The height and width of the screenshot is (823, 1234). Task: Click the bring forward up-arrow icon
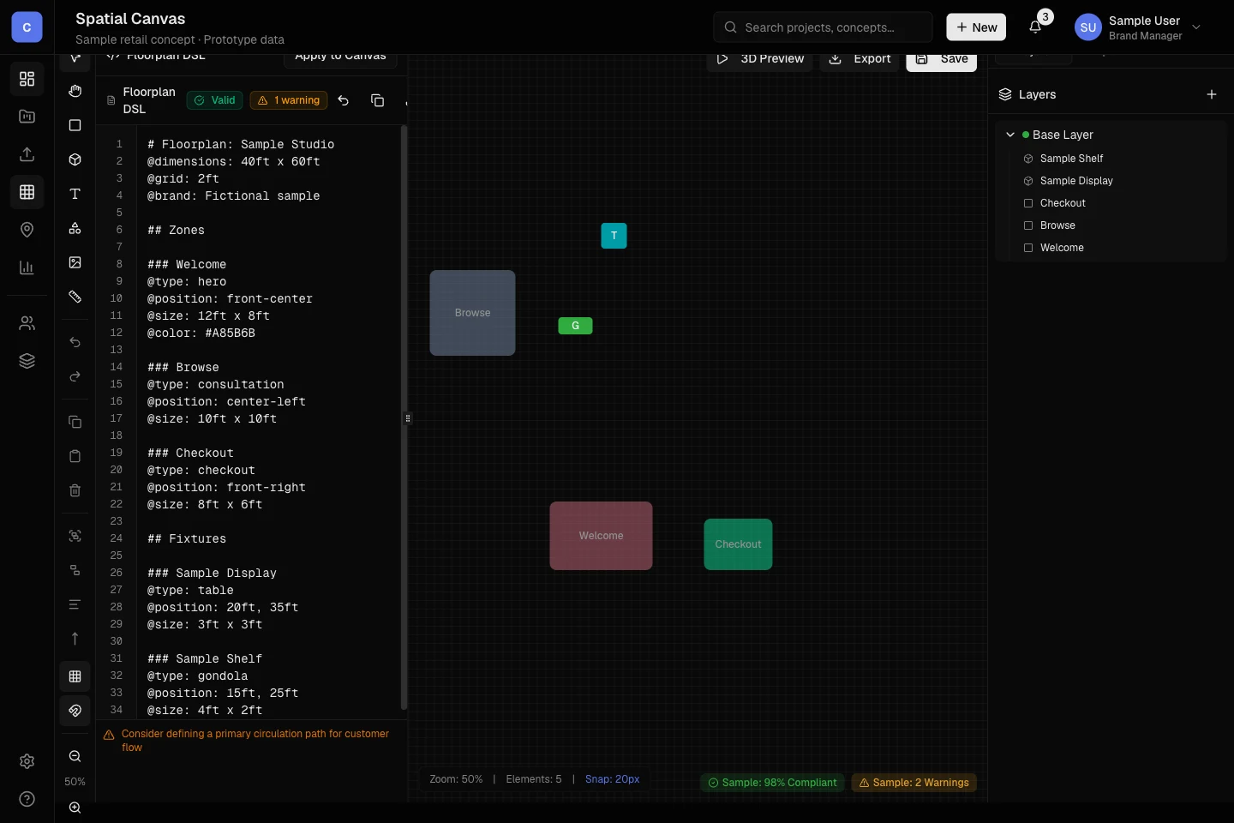pos(75,639)
